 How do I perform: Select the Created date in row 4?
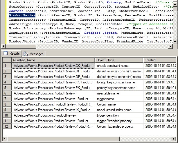(160, 82)
